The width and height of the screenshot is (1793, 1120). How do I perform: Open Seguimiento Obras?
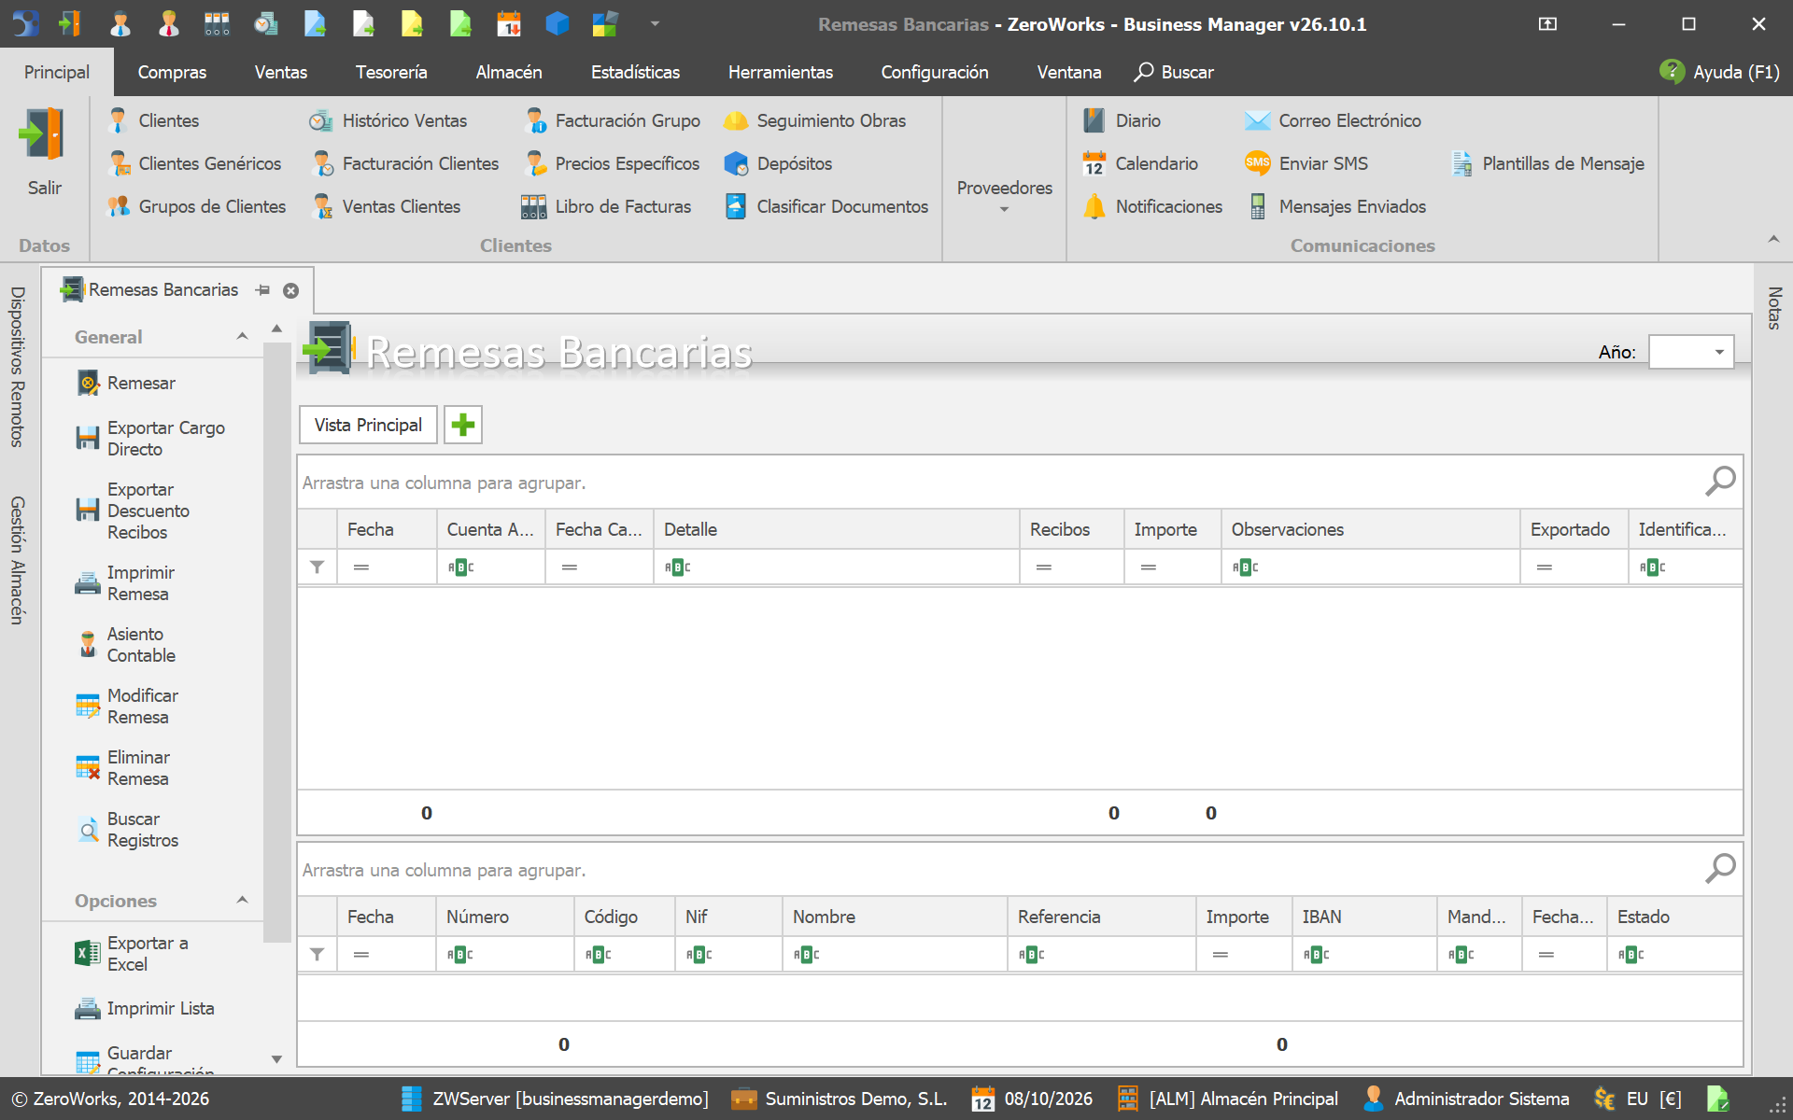815,120
